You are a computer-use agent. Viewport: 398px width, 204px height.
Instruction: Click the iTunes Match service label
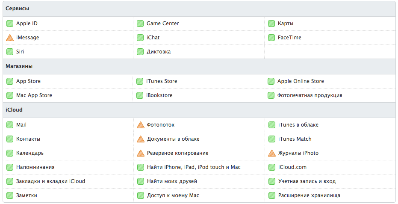(x=295, y=139)
